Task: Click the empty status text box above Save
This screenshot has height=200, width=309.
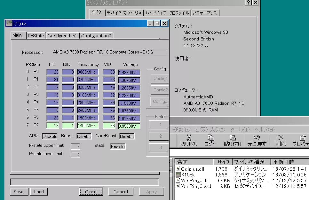Action: (x=84, y=182)
